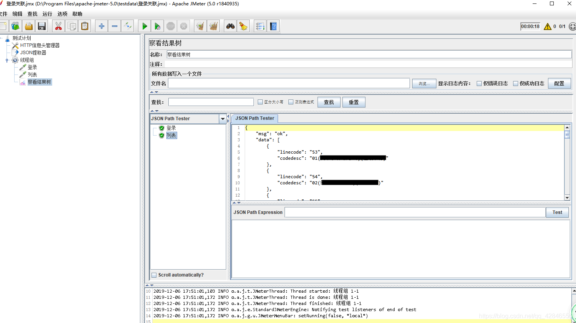Select the 列表 sampler in test plan tree
The width and height of the screenshot is (576, 323).
[x=32, y=75]
